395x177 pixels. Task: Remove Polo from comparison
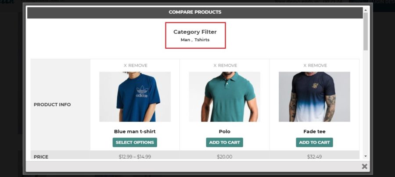tap(225, 65)
